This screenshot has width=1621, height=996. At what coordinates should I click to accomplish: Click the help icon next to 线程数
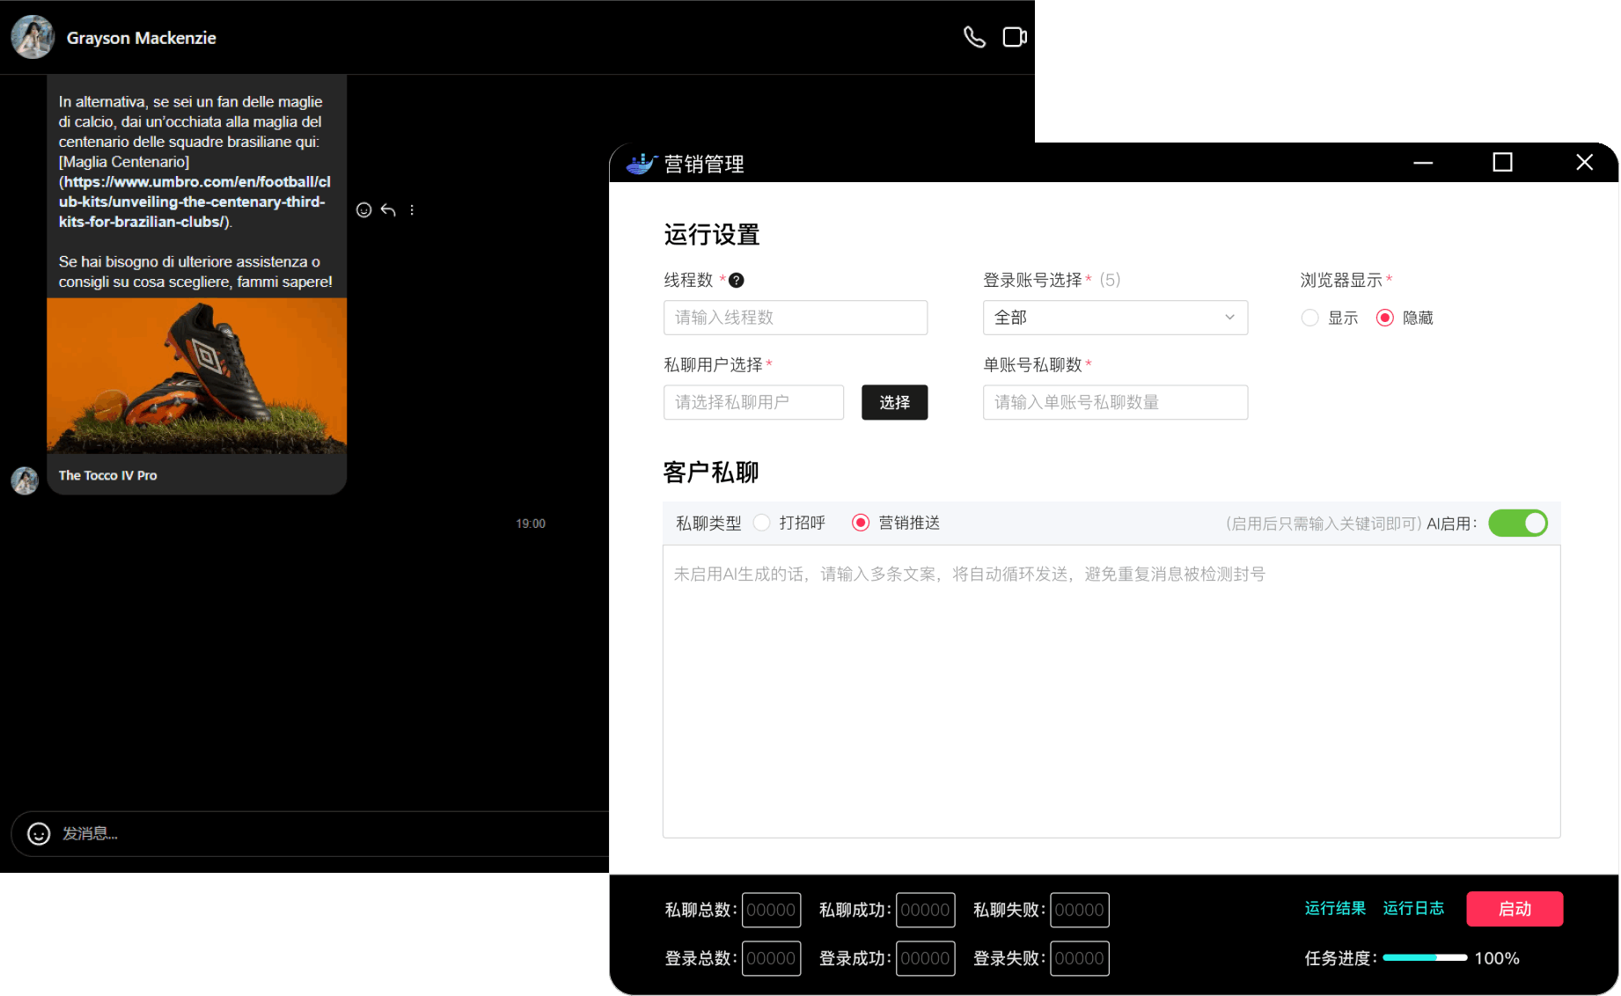(737, 280)
